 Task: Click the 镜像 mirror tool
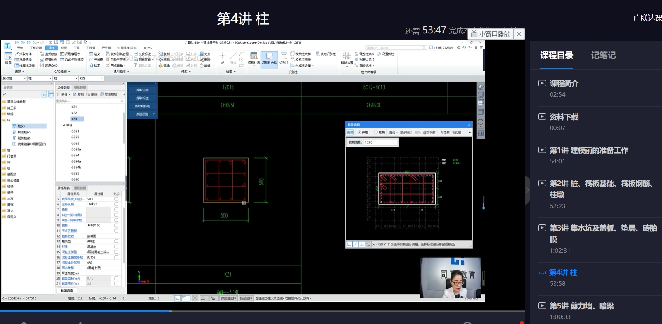164,65
